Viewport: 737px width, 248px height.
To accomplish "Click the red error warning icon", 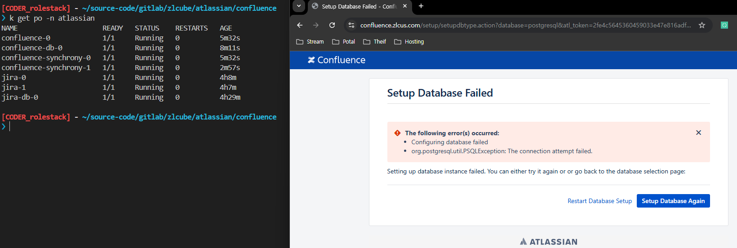I will [x=397, y=133].
